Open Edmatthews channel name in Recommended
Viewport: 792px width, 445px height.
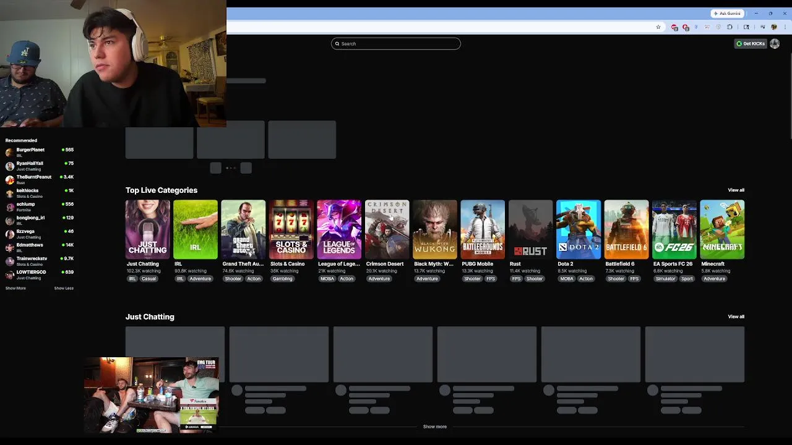coord(30,245)
